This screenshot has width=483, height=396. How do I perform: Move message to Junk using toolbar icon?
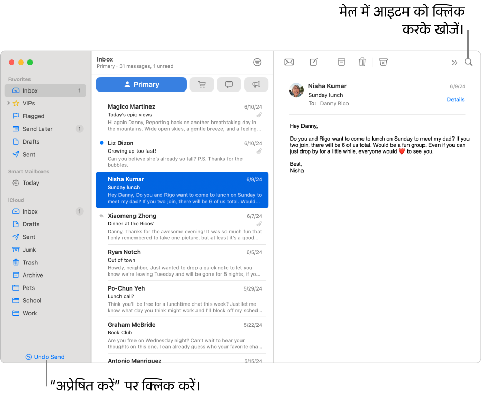pyautogui.click(x=383, y=62)
